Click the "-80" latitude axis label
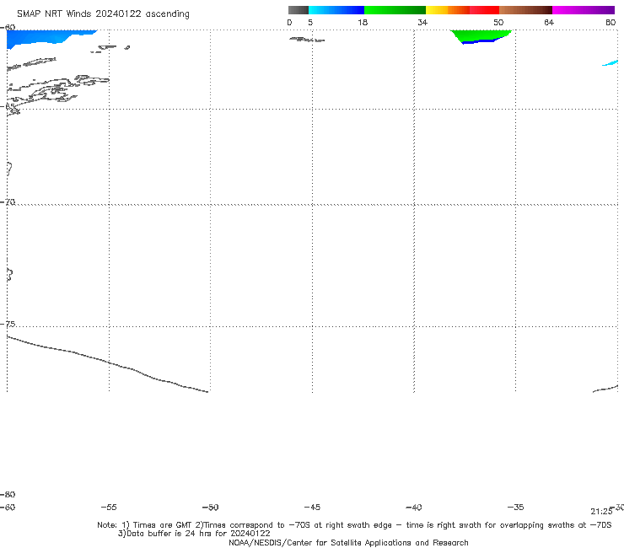This screenshot has width=624, height=548. (x=8, y=494)
